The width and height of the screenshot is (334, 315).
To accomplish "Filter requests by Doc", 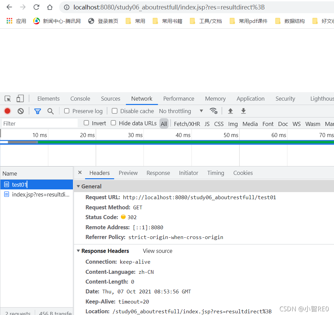I will click(x=283, y=124).
